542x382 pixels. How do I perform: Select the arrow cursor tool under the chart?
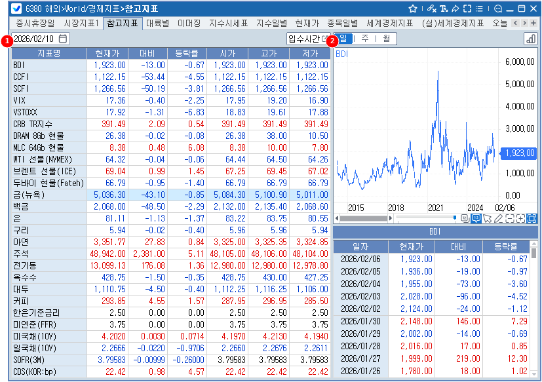tap(487, 218)
